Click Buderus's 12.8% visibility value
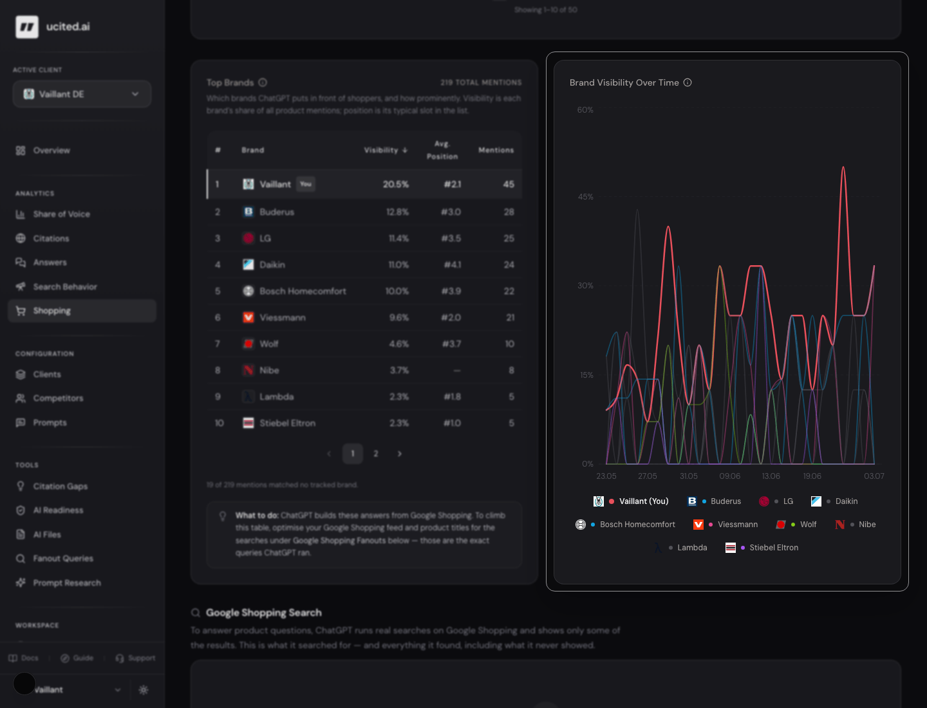This screenshot has height=708, width=927. (x=397, y=212)
